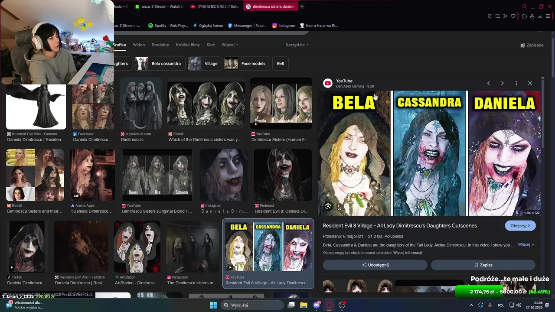This screenshot has width=555, height=312.
Task: Switch to the Krótkie filmy tab
Action: [x=188, y=45]
